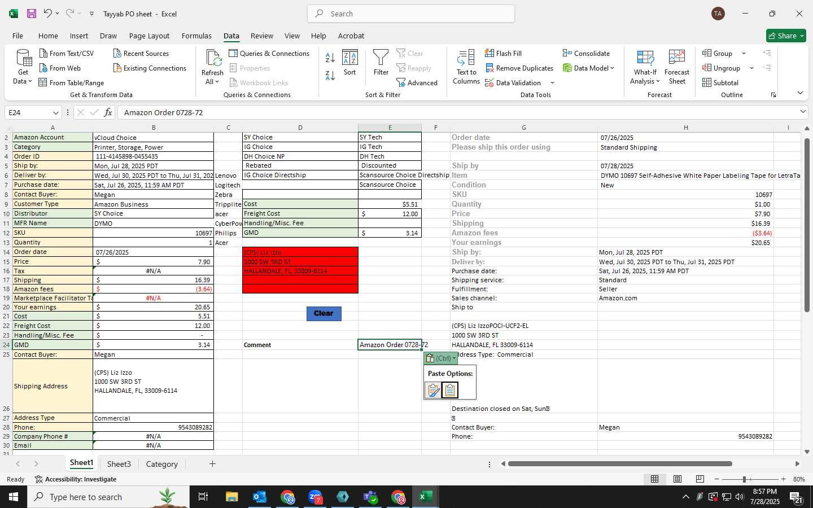The width and height of the screenshot is (813, 508).
Task: Expand the Data Model dropdown arrow
Action: [612, 68]
